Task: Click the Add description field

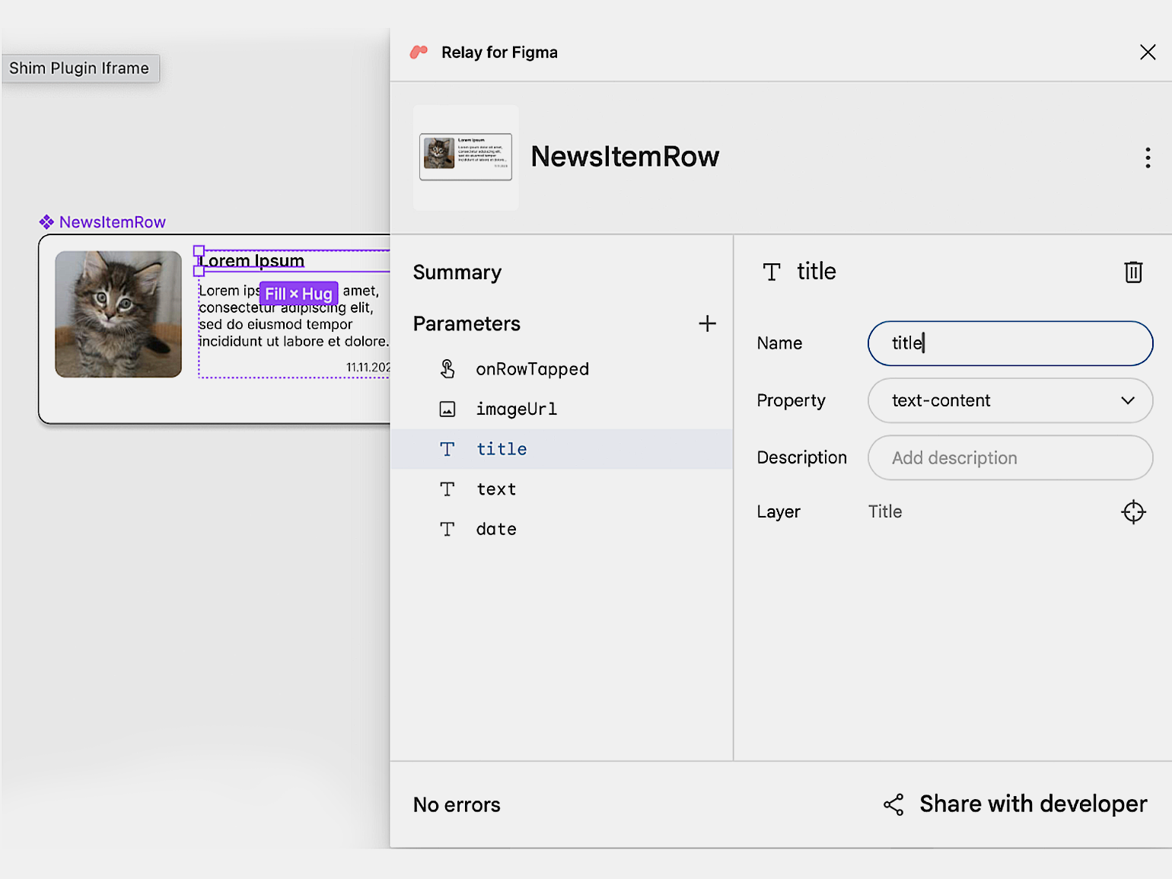Action: pyautogui.click(x=1010, y=457)
